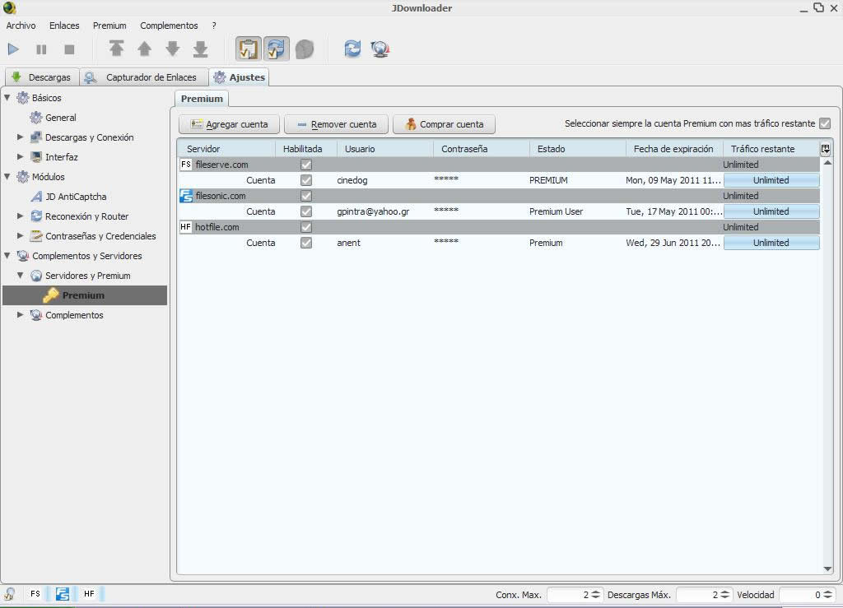Open the Complementos menu
Image resolution: width=843 pixels, height=608 pixels.
coord(169,26)
